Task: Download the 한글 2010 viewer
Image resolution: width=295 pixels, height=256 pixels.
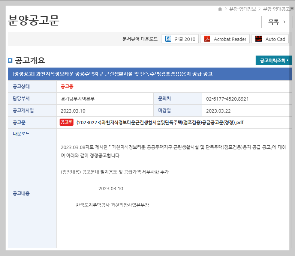Action: [x=180, y=39]
